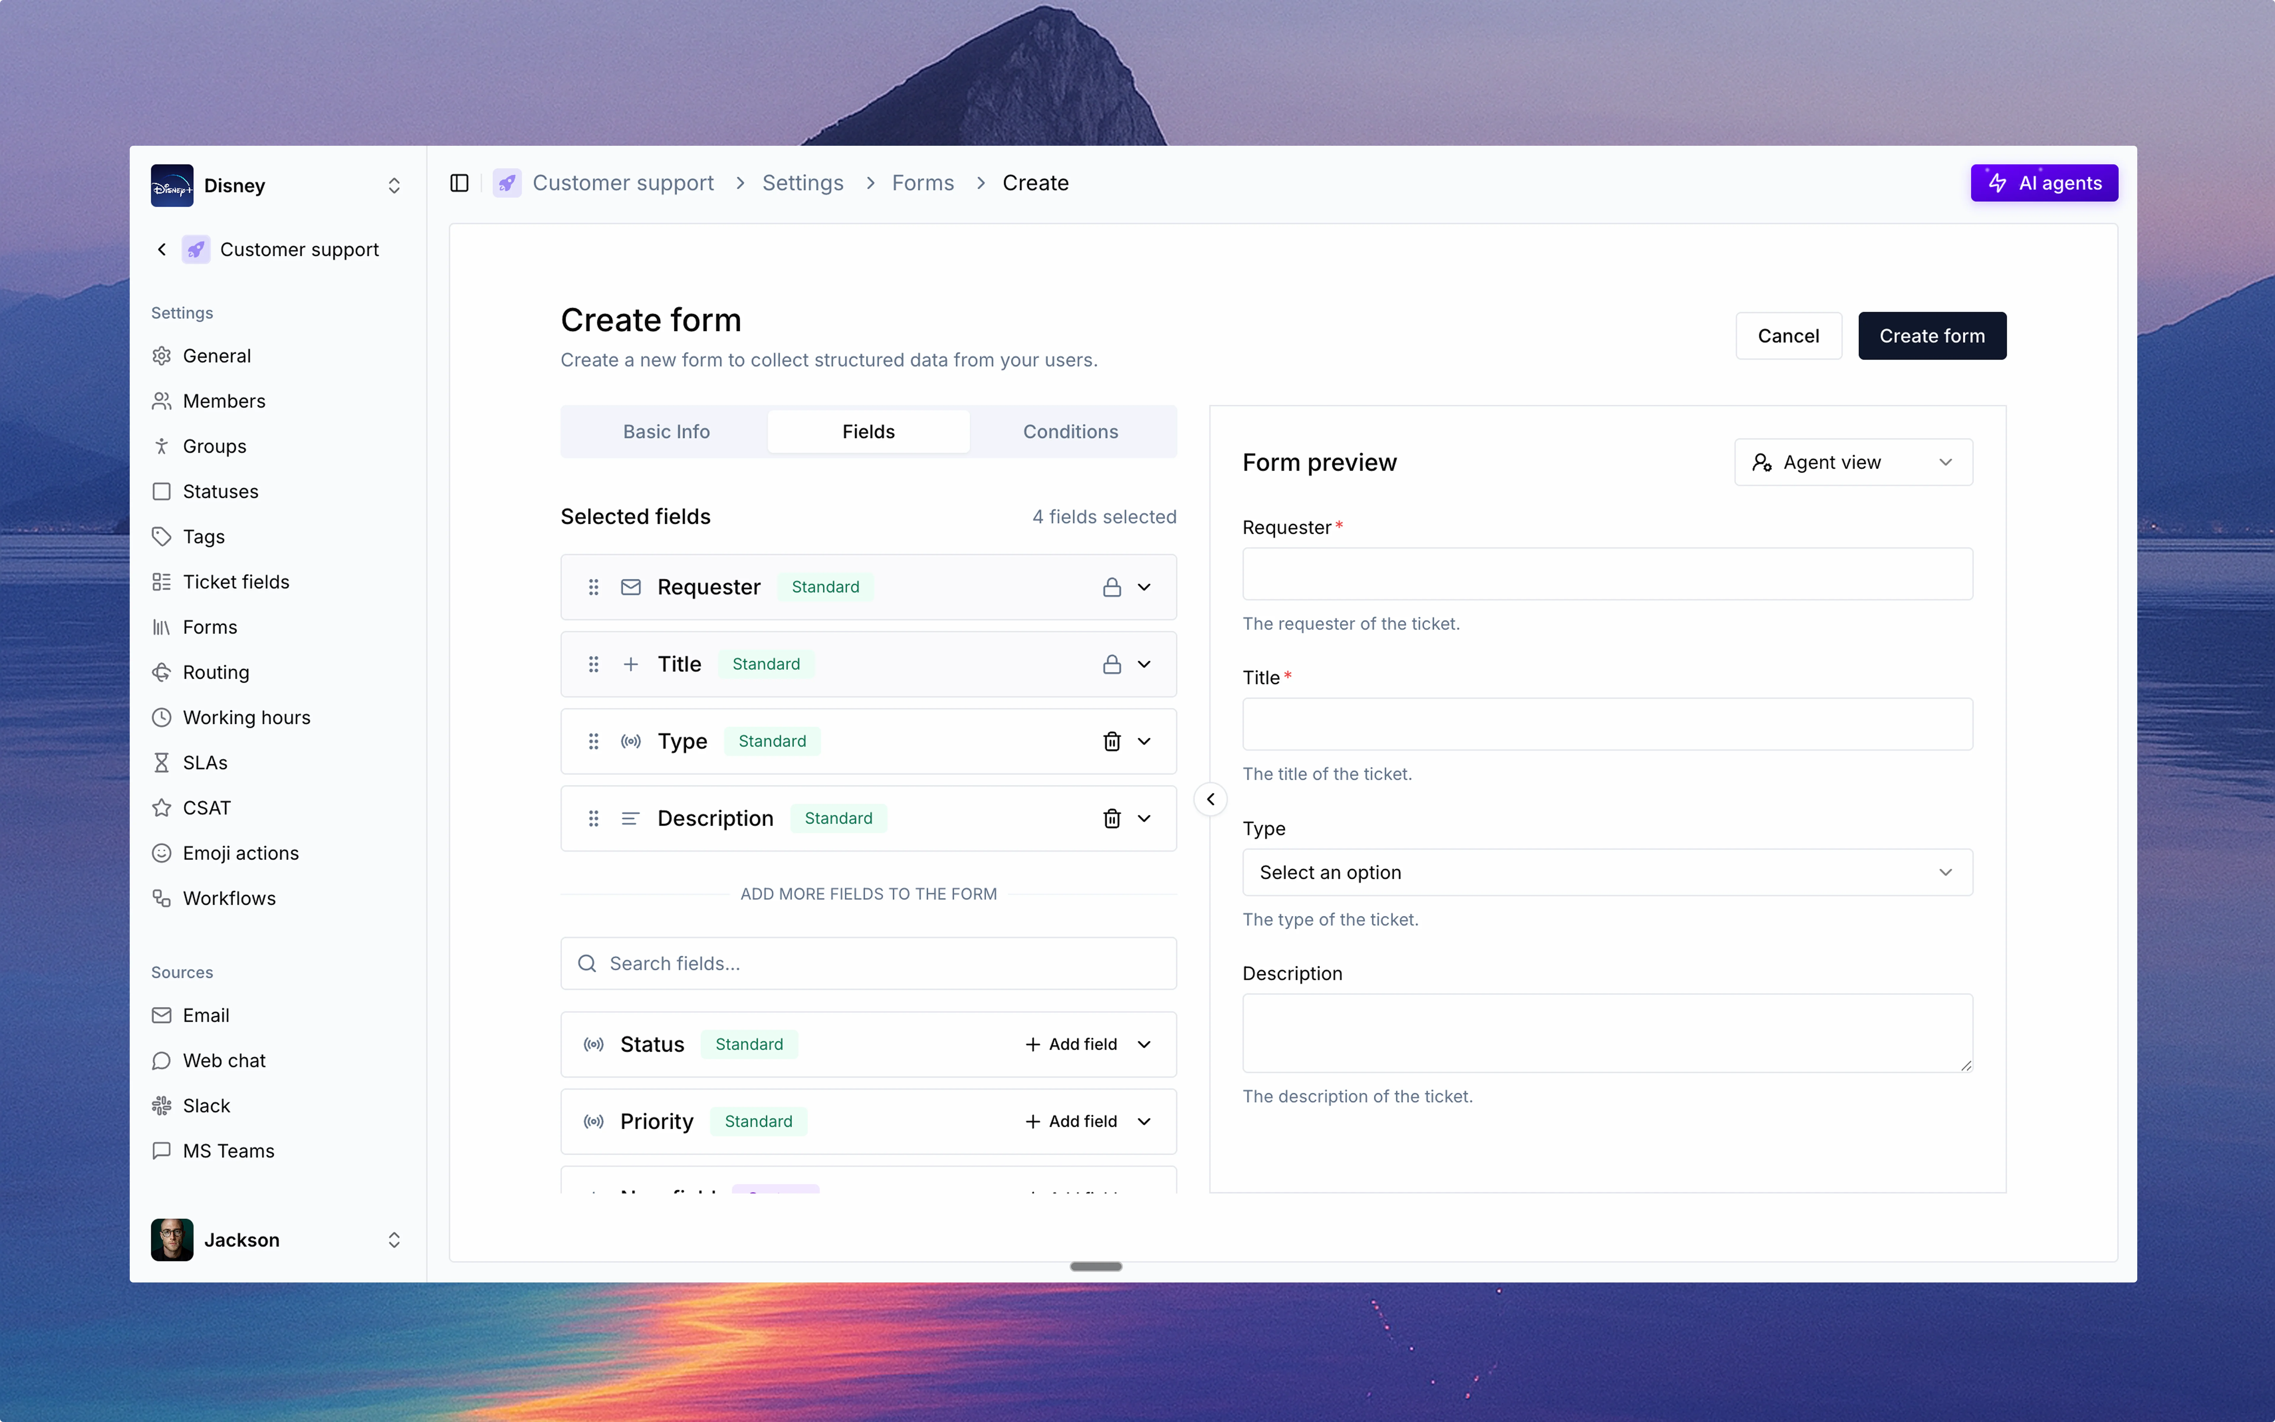The height and width of the screenshot is (1422, 2275).
Task: Grab the drag handle of Title field
Action: (593, 664)
